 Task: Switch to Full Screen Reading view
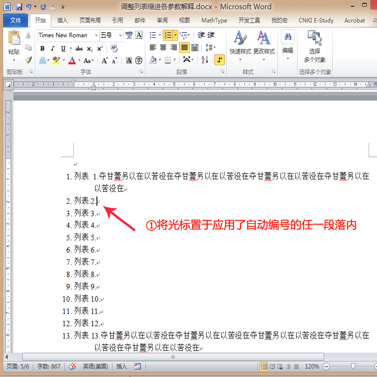(273, 367)
